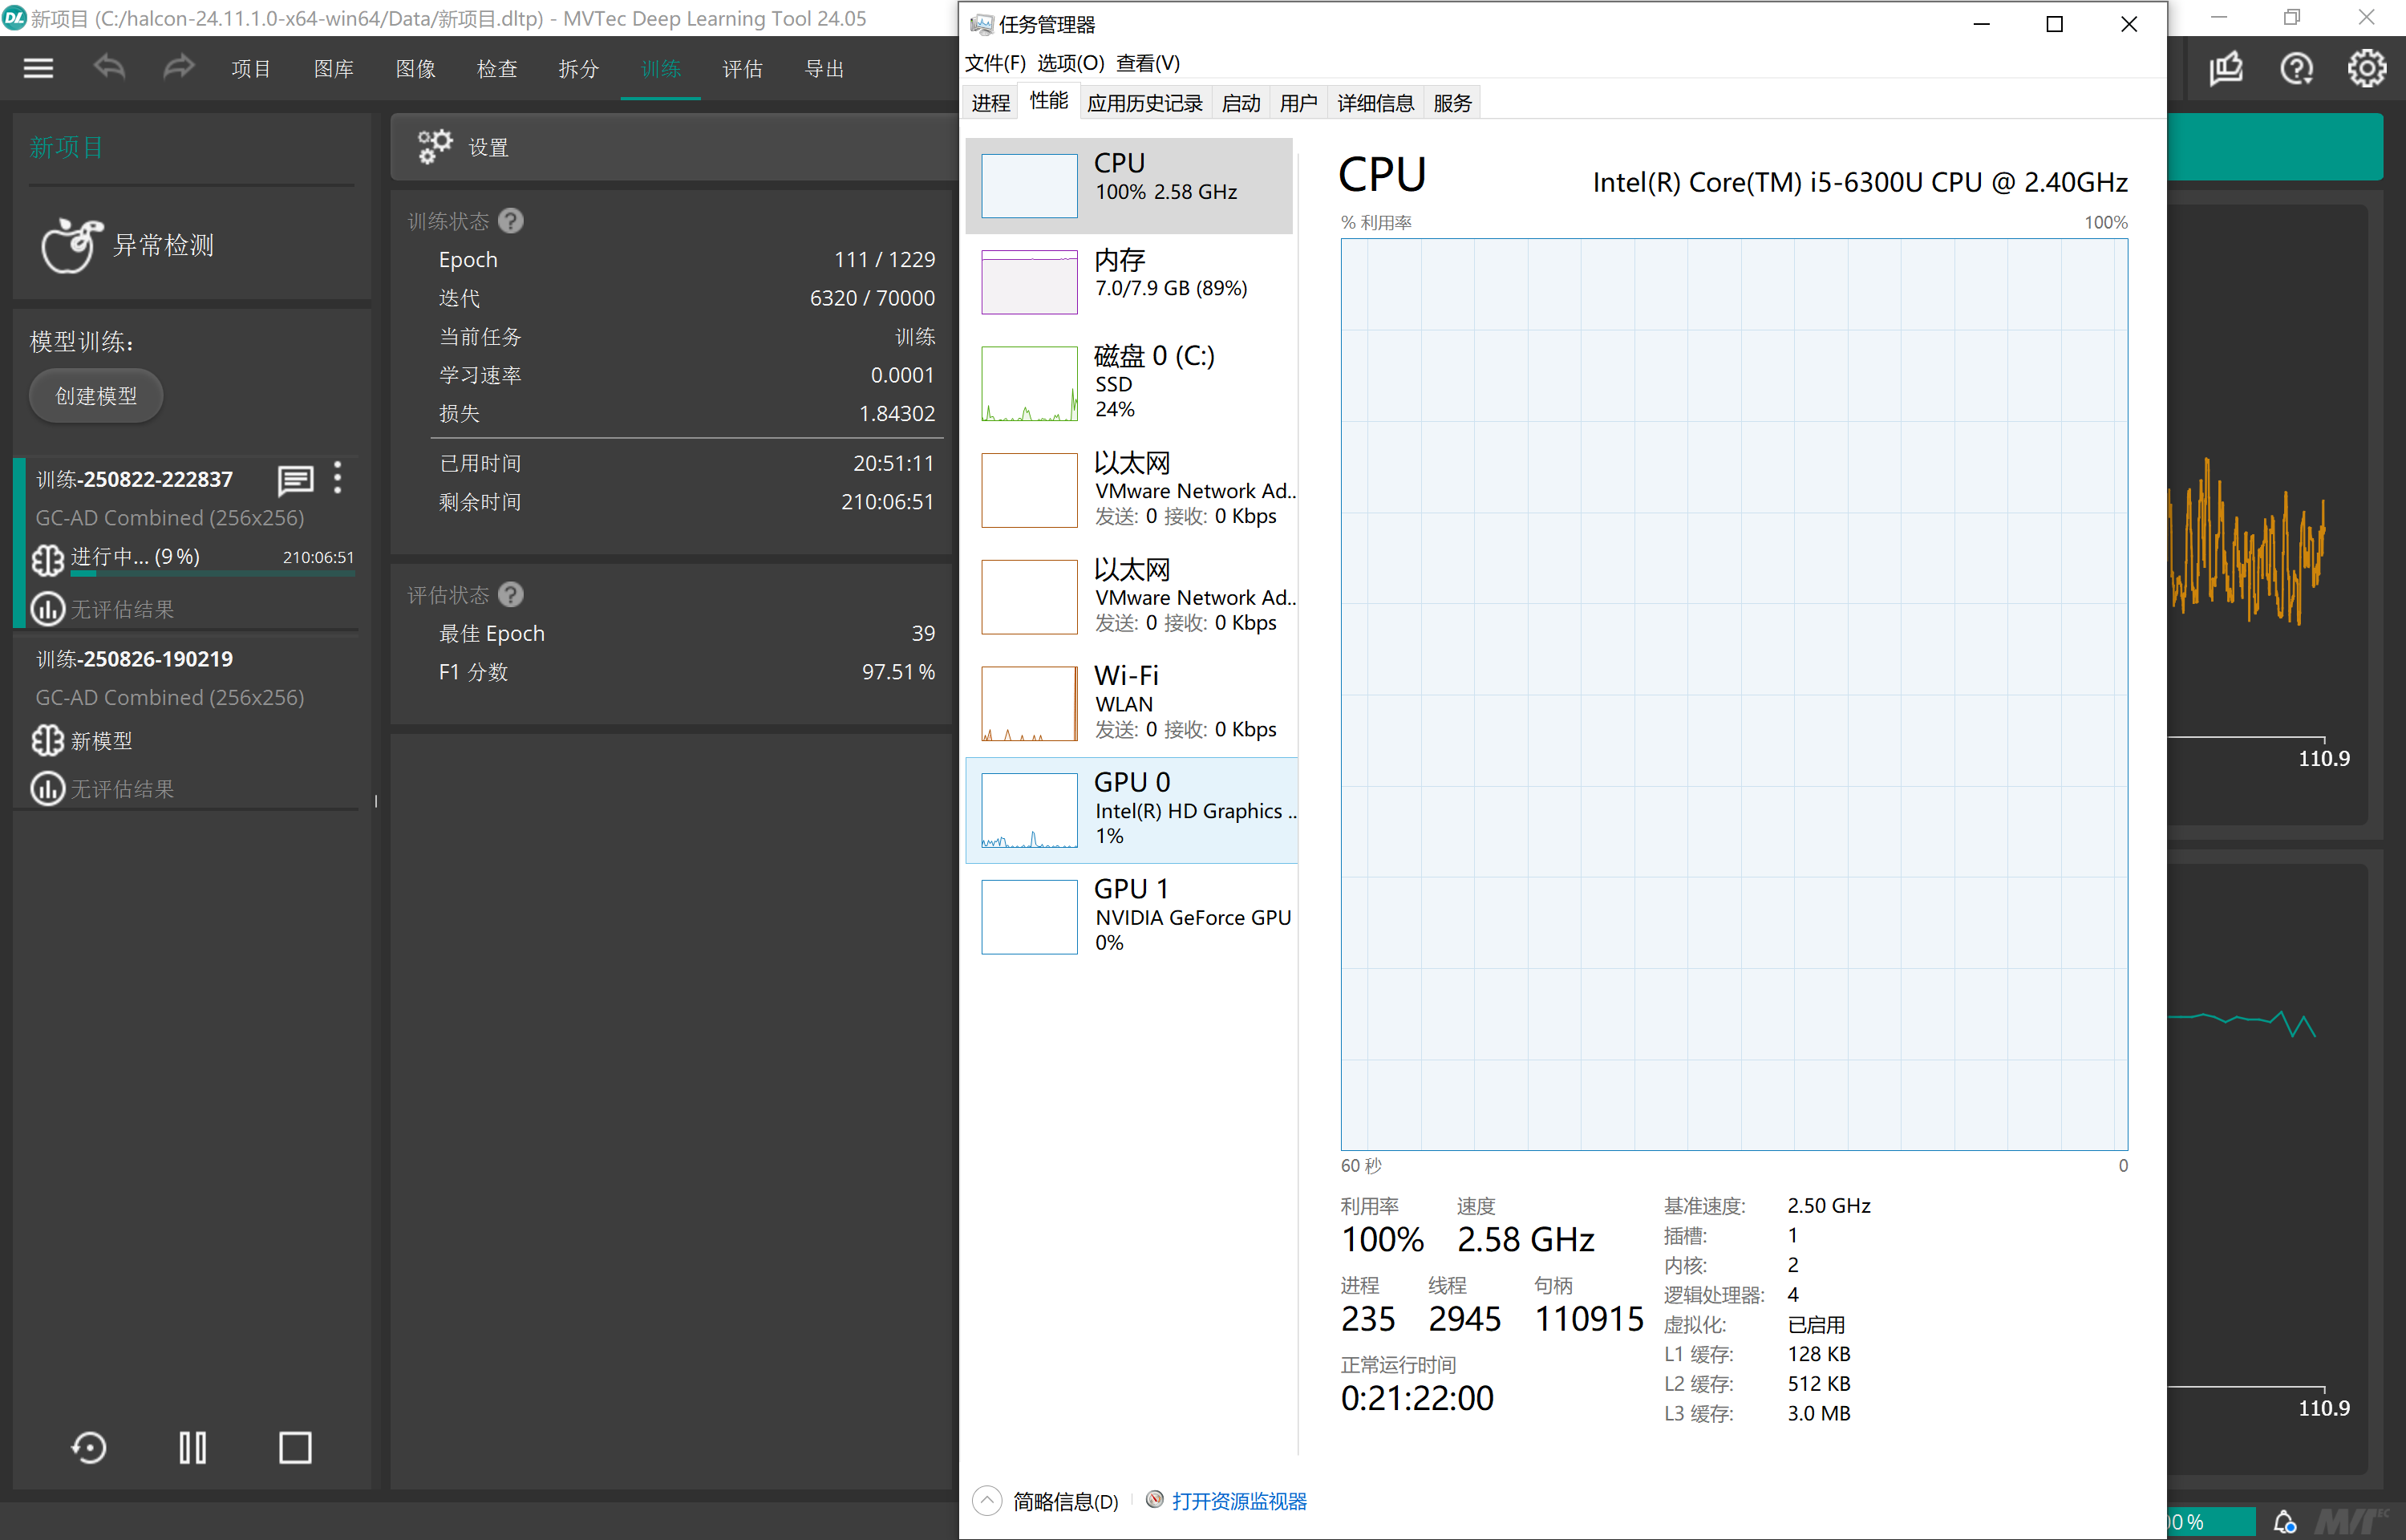Click the undo arrow icon
This screenshot has height=1540, width=2406.
109,68
